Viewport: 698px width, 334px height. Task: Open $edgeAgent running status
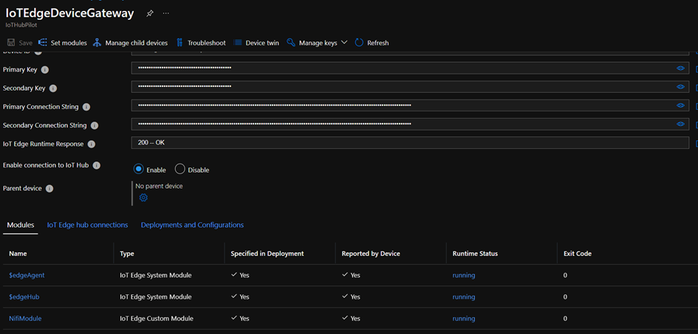pos(464,275)
